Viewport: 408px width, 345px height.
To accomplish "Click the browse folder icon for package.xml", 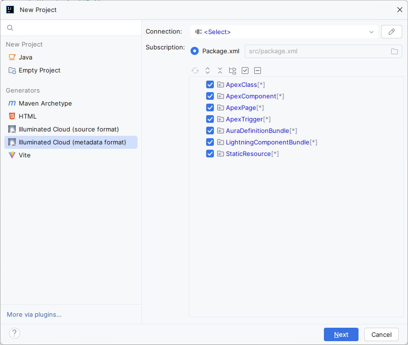I will 395,51.
